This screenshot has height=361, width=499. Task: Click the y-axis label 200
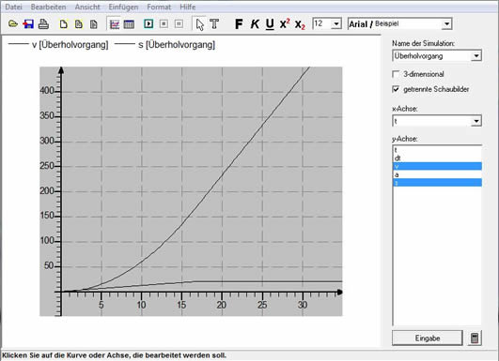click(x=47, y=191)
